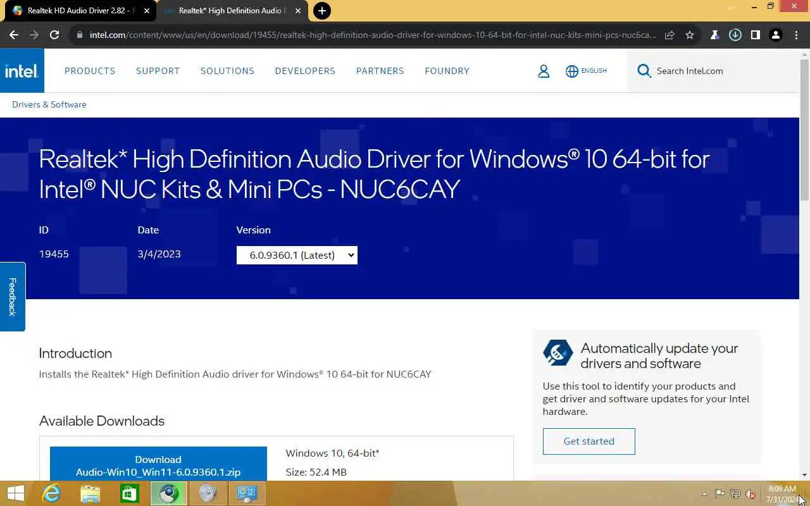
Task: Open the Windows Start button
Action: [x=15, y=493]
